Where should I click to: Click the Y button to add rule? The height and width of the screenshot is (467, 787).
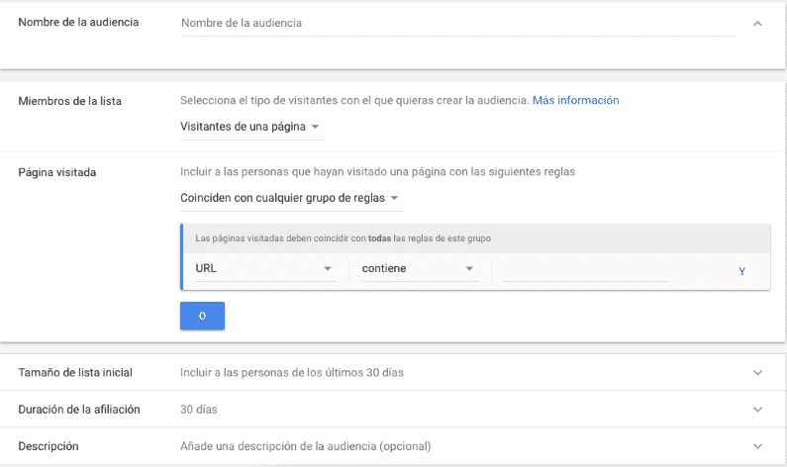click(x=741, y=271)
